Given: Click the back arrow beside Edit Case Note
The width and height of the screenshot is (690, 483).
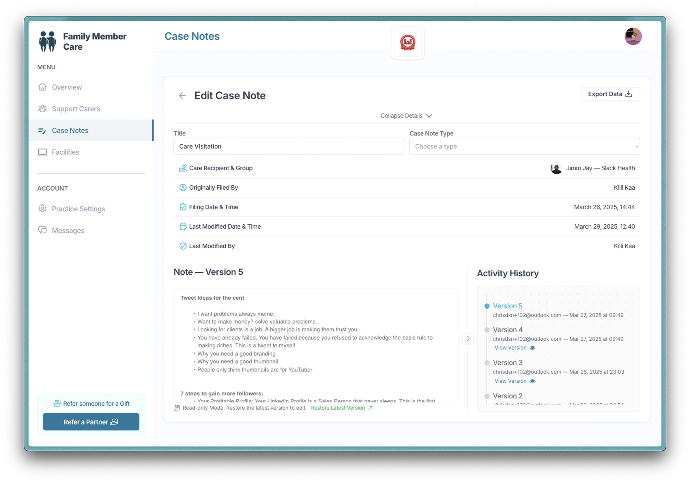Looking at the screenshot, I should tap(182, 96).
